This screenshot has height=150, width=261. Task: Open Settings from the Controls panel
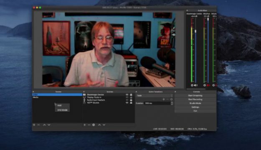195,107
